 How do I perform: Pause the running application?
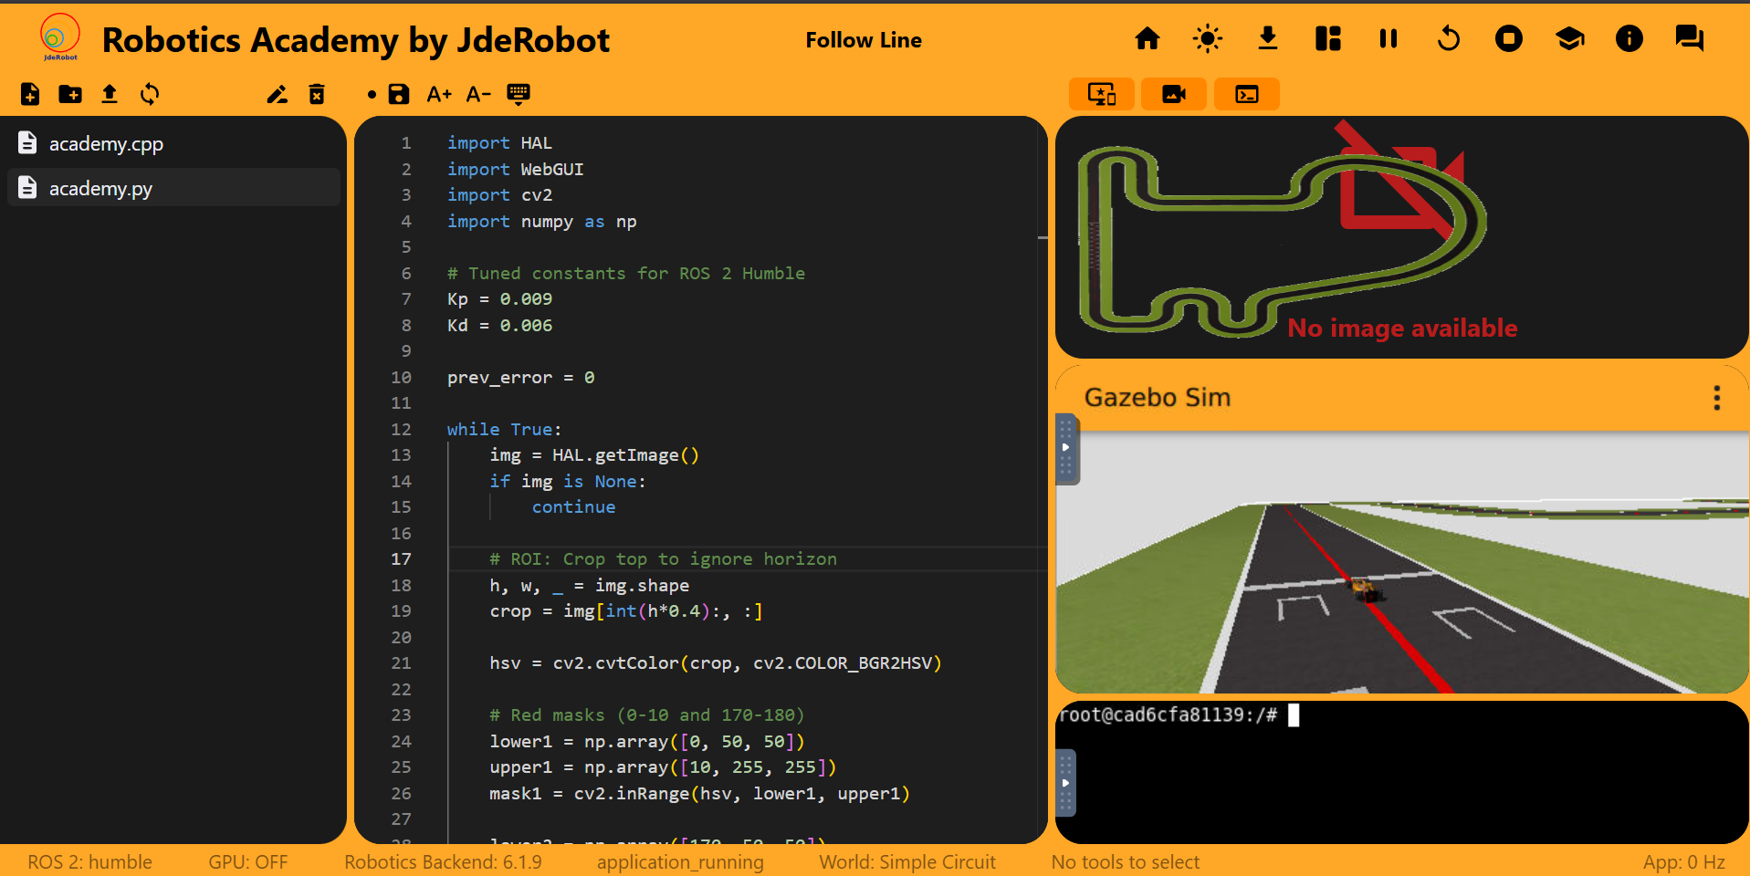click(x=1388, y=38)
